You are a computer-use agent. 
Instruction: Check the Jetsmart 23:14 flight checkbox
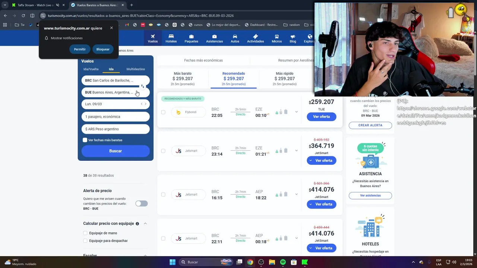click(163, 151)
